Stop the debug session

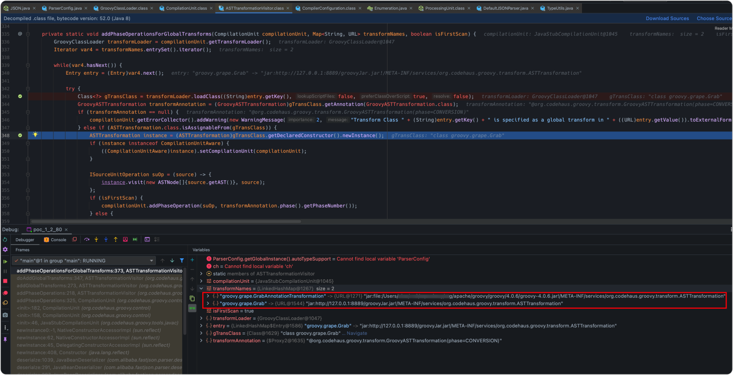(x=5, y=281)
